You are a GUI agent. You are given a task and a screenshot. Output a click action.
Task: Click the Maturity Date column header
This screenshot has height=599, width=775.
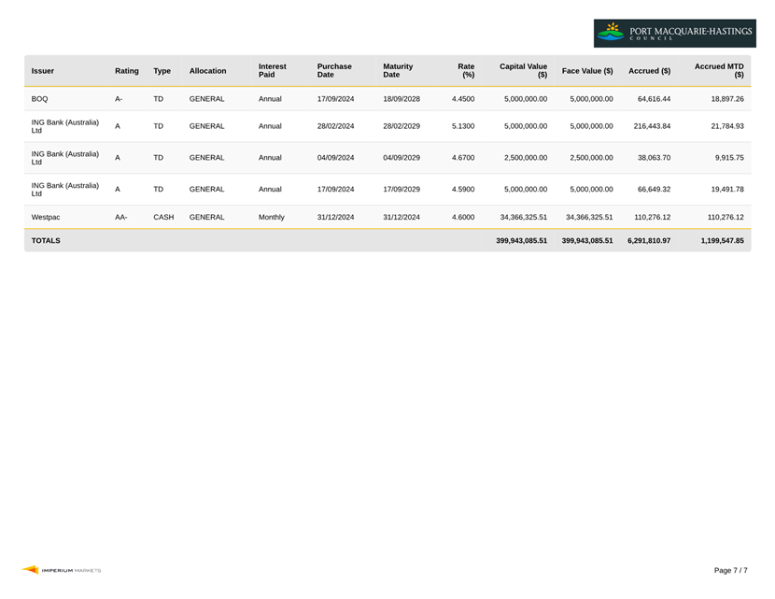tap(398, 70)
